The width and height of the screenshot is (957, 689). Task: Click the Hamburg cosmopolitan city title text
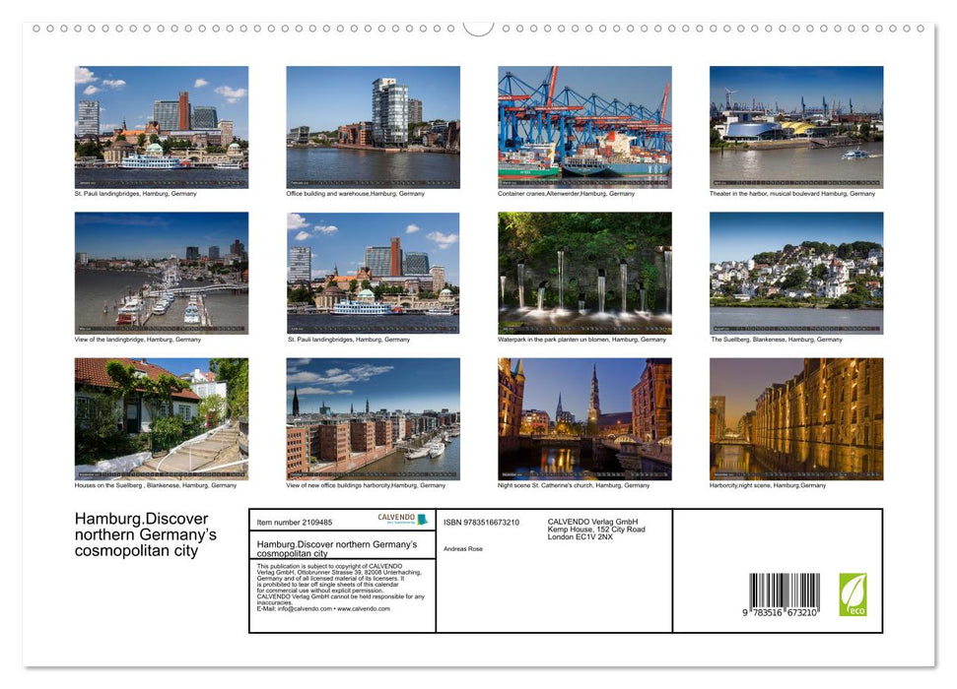[335, 546]
